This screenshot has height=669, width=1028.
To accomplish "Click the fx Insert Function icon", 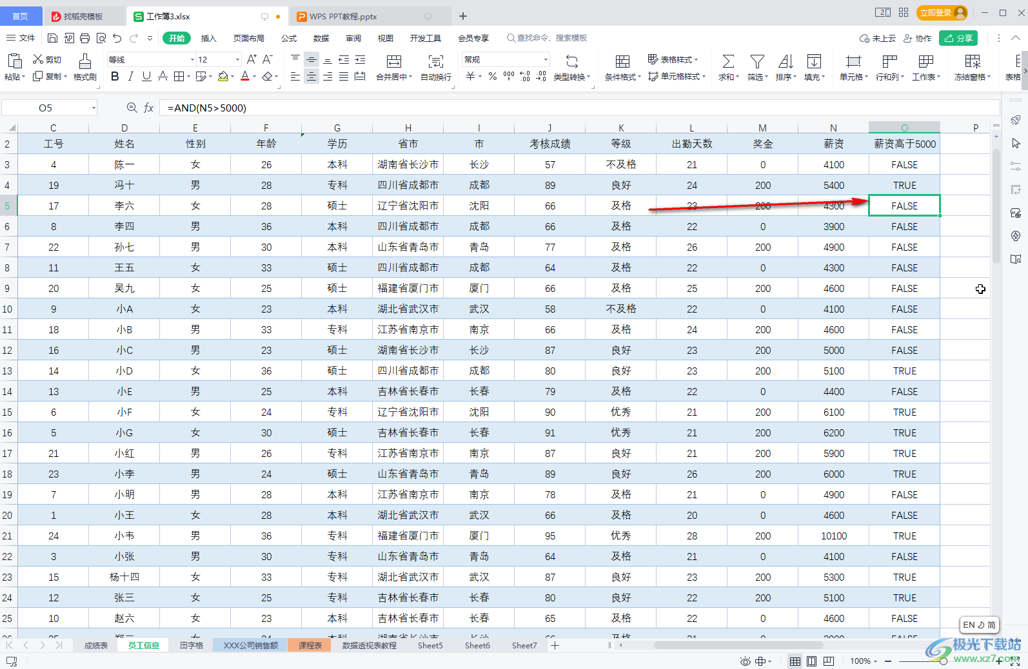I will click(148, 108).
